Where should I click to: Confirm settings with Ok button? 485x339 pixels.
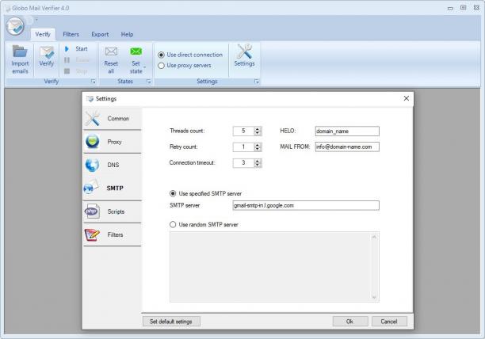click(x=350, y=322)
